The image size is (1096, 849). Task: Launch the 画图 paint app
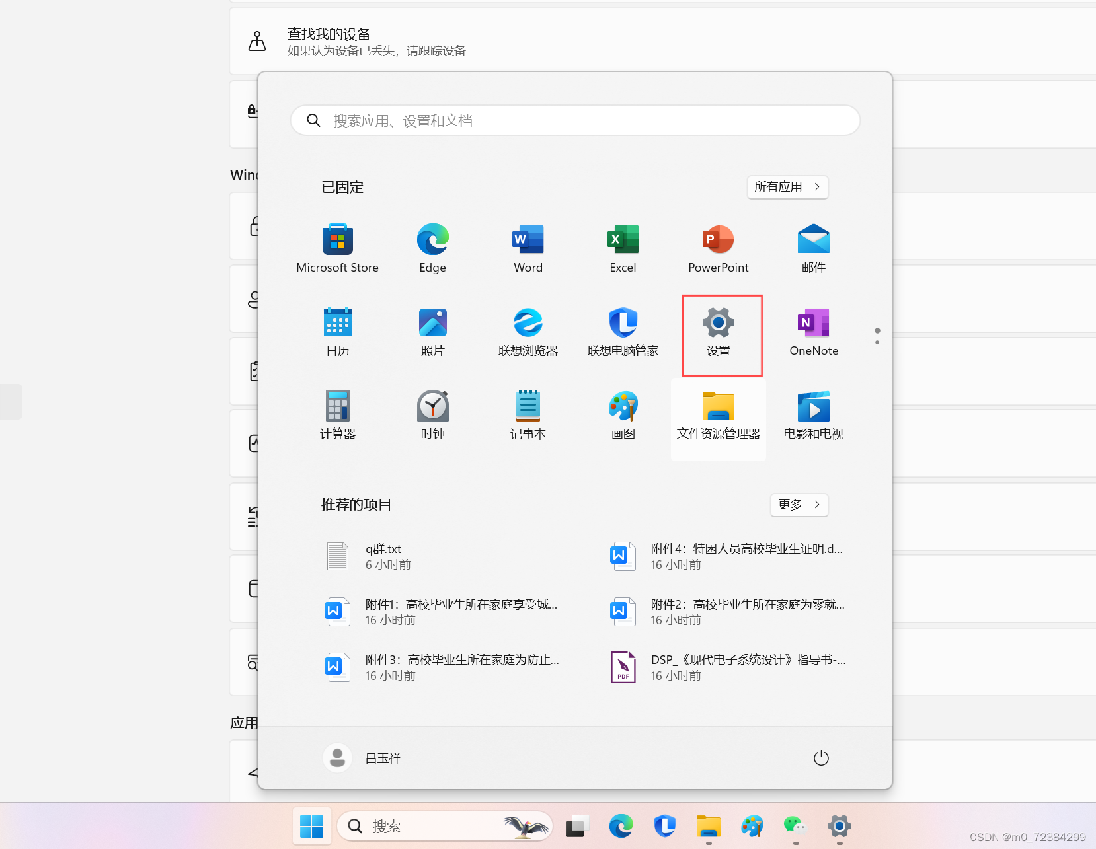click(x=623, y=416)
